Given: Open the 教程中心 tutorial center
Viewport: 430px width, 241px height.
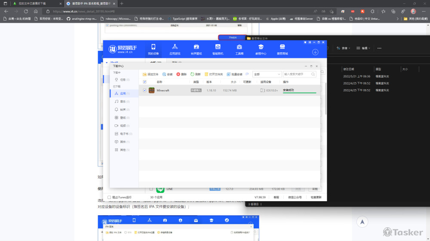Looking at the screenshot, I should point(261,47).
